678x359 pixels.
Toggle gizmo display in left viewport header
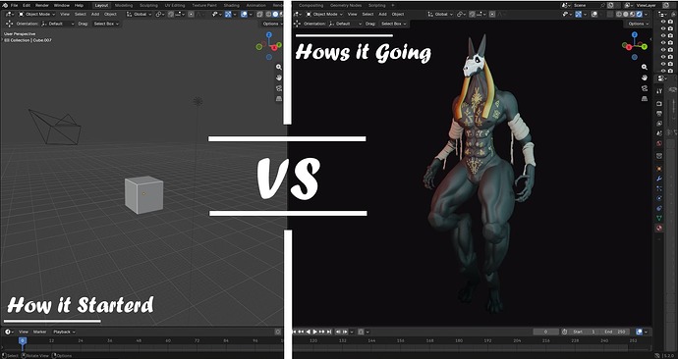(x=228, y=15)
